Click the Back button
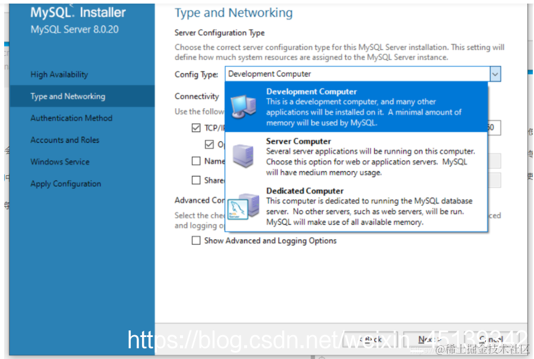534x359 pixels. pos(371,339)
